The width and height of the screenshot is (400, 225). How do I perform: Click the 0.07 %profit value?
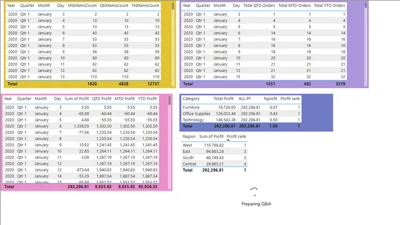tap(274, 107)
